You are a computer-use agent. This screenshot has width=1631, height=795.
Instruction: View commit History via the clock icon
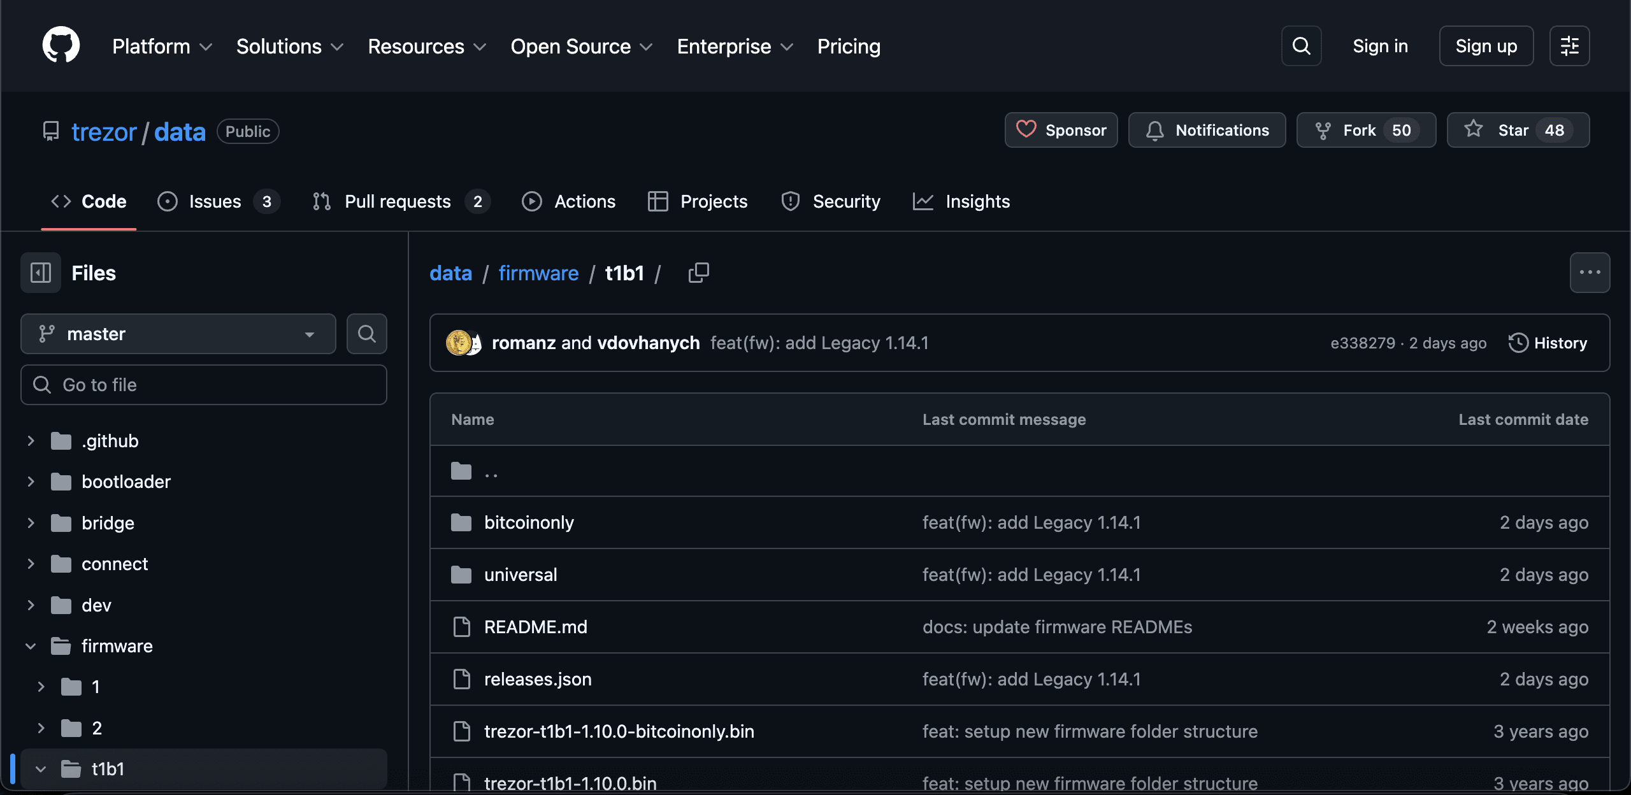click(1518, 343)
